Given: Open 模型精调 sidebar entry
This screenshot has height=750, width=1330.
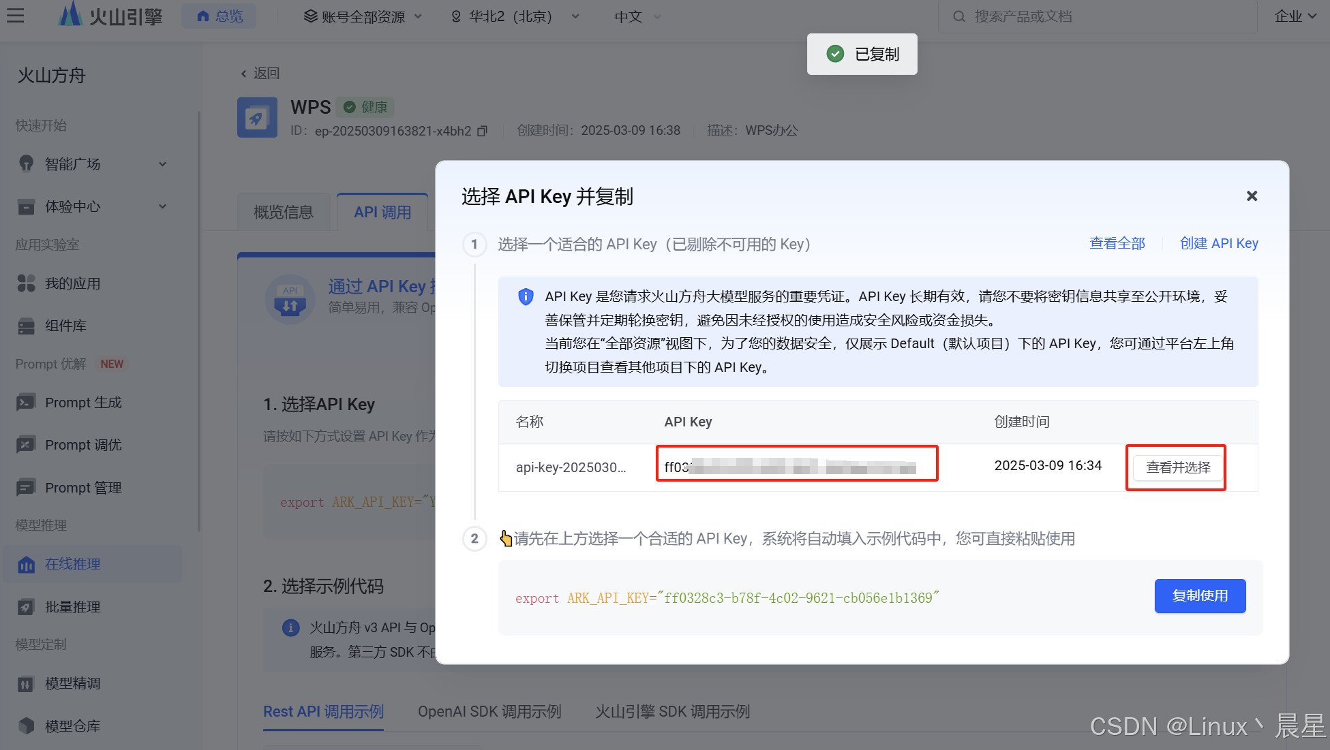Looking at the screenshot, I should pos(72,683).
